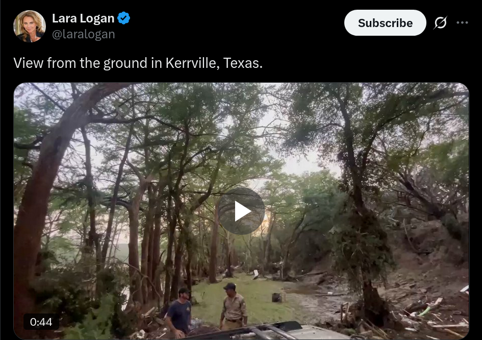Viewport: 482px width, 340px height.
Task: Click the word "Kerrville" in the post
Action: tap(192, 63)
